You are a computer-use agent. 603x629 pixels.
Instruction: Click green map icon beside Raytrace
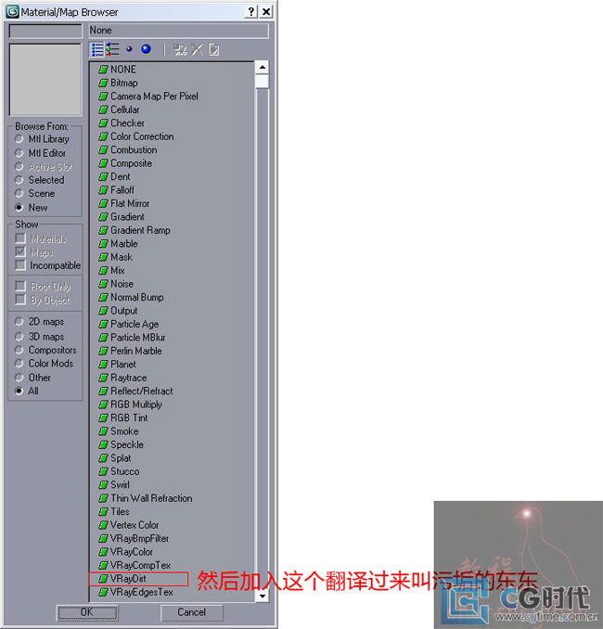[104, 378]
